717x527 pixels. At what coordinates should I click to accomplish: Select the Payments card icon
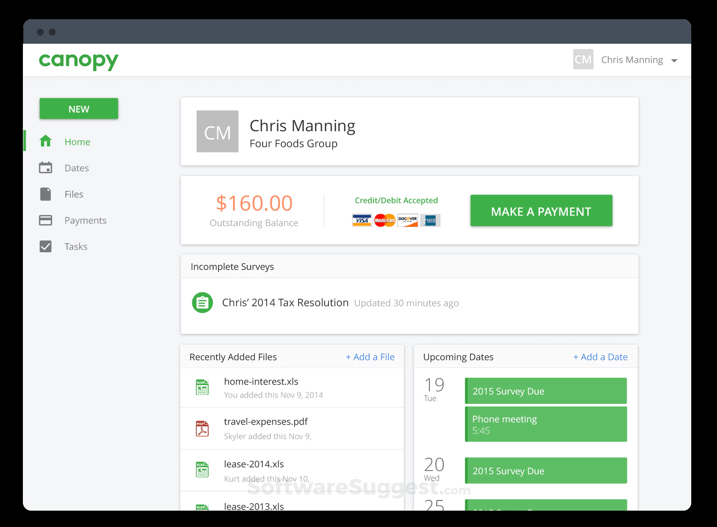click(45, 220)
